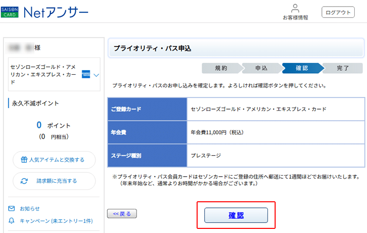Screen dimensions: 367x233
Task: Click the American Express card icon
Action: pos(86,75)
